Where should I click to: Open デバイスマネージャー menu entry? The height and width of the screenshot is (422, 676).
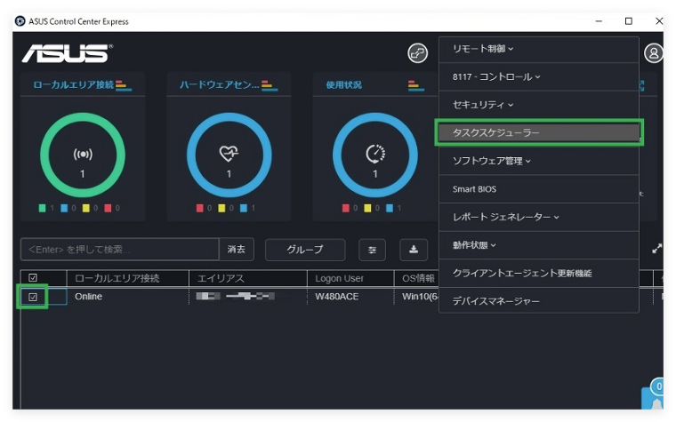coord(539,300)
